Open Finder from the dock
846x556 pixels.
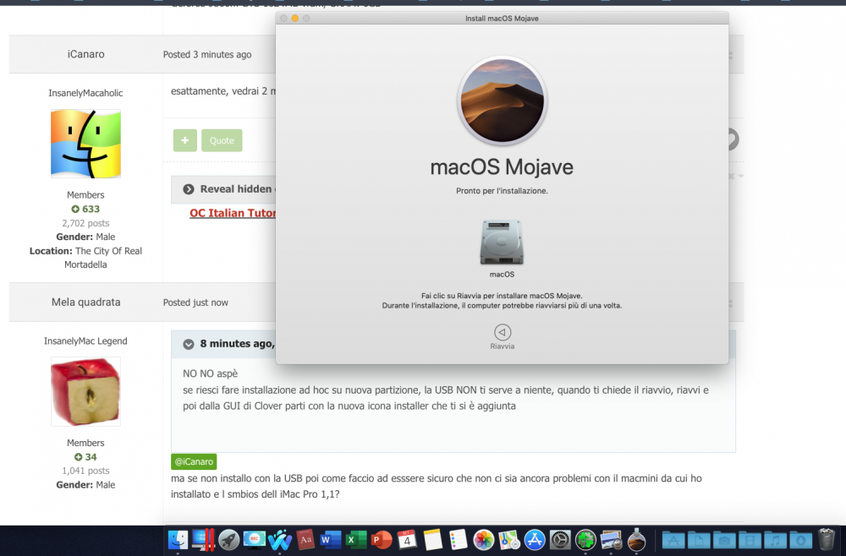click(178, 540)
